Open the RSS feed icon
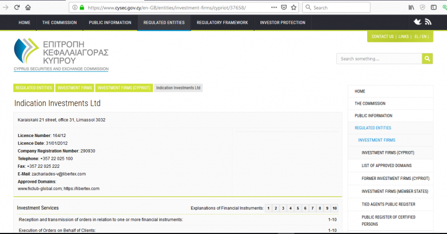The image size is (447, 234). point(428,22)
